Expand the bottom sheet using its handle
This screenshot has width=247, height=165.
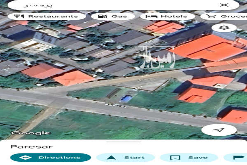tap(123, 141)
